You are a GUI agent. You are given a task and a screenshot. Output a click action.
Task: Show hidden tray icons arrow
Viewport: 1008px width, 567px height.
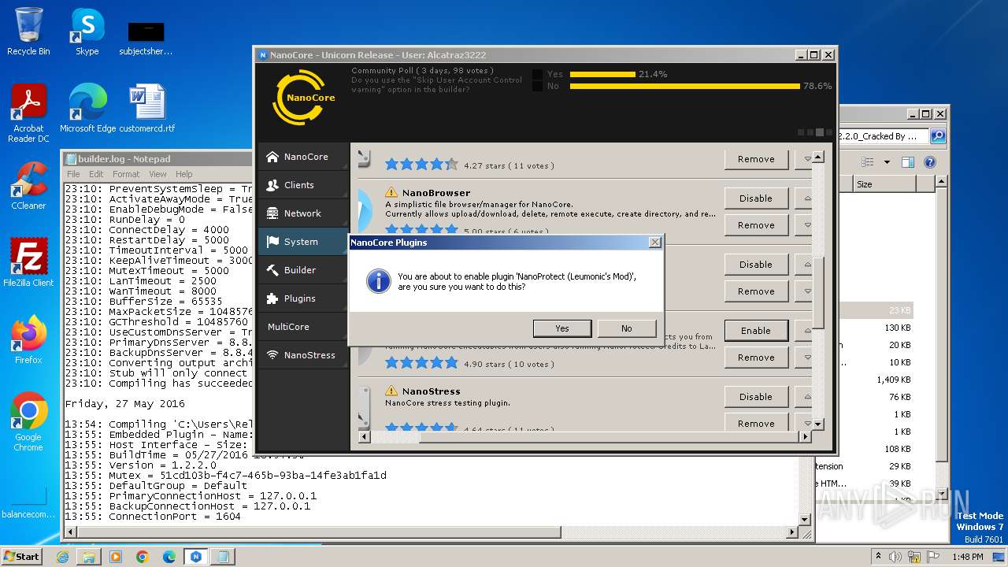pos(878,556)
